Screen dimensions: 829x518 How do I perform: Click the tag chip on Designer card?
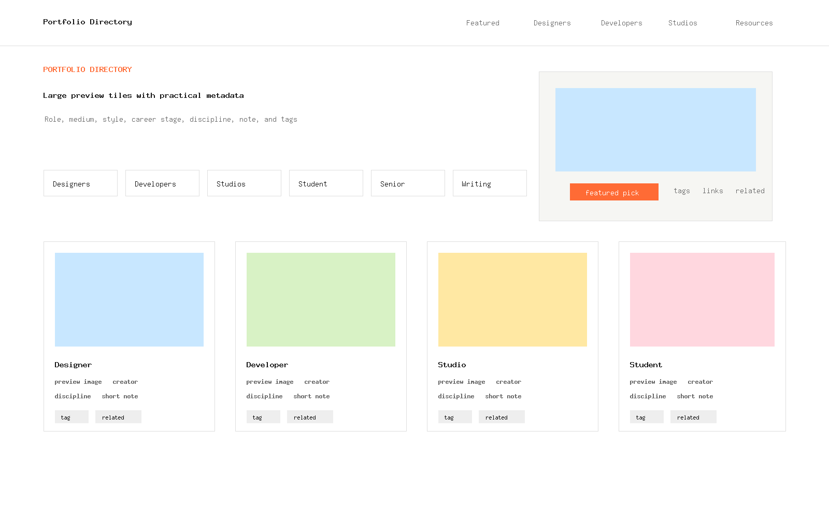point(72,417)
